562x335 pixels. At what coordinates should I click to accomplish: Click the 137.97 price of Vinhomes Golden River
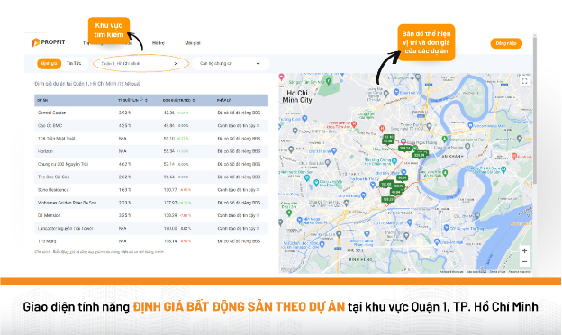(170, 203)
